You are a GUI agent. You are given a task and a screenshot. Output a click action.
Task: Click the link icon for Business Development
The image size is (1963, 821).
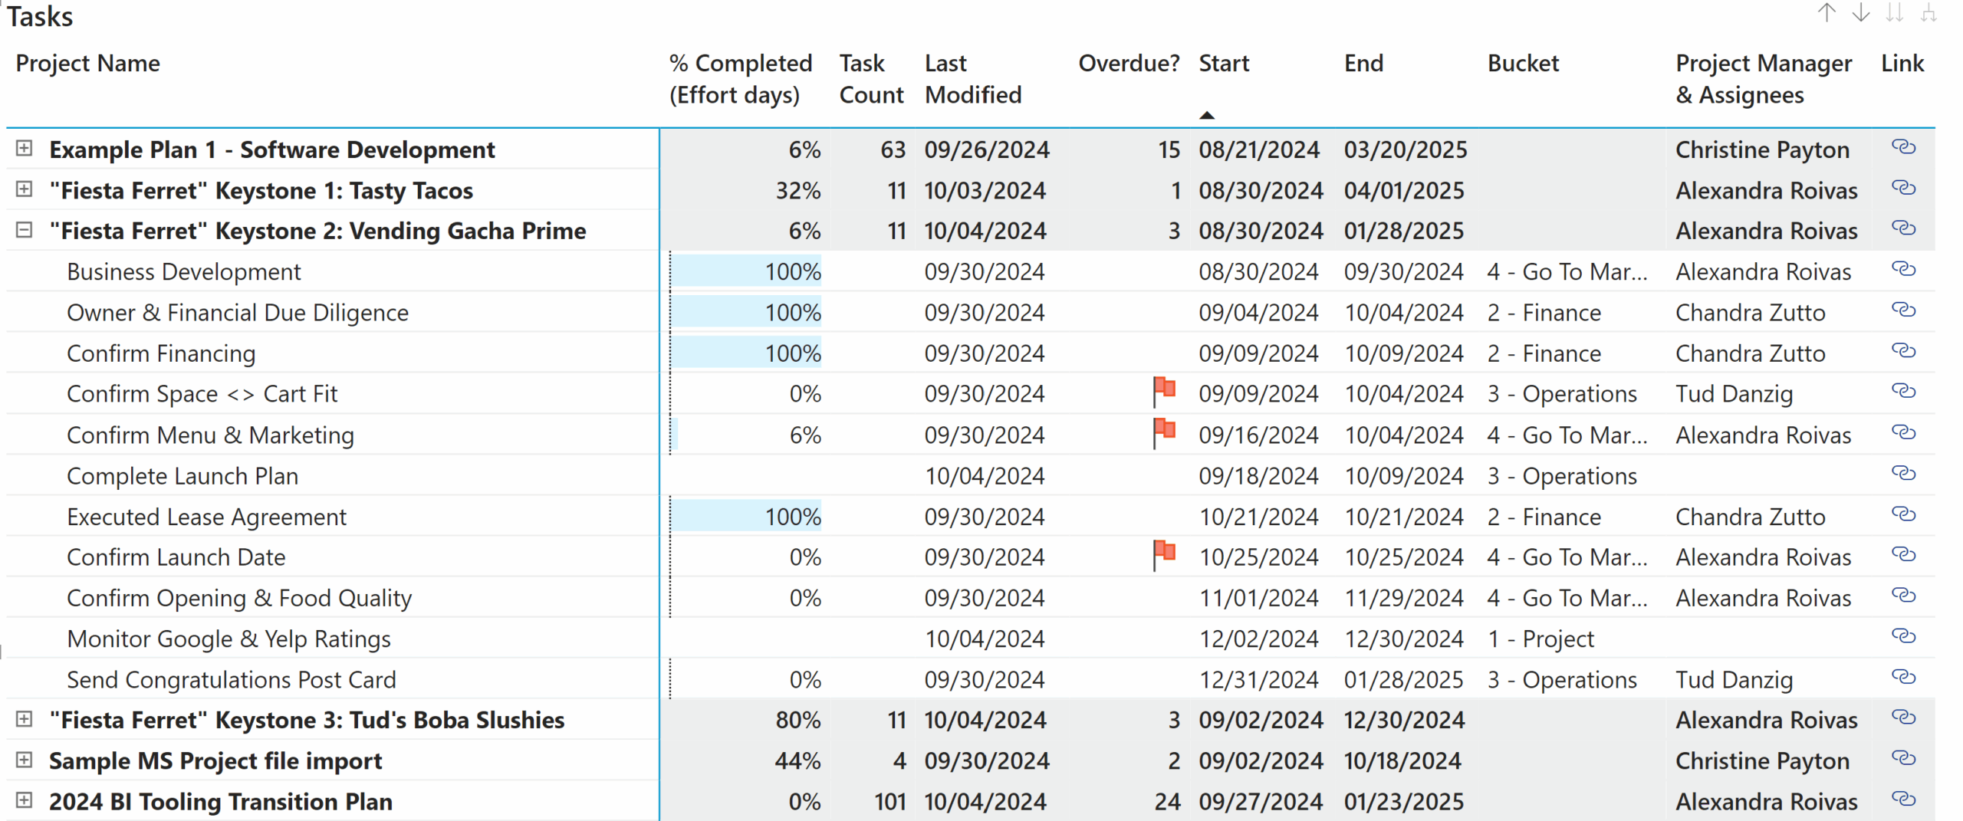pyautogui.click(x=1905, y=270)
